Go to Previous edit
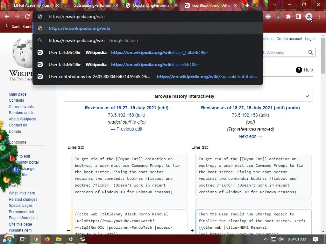326x244 pixels. tap(126, 129)
